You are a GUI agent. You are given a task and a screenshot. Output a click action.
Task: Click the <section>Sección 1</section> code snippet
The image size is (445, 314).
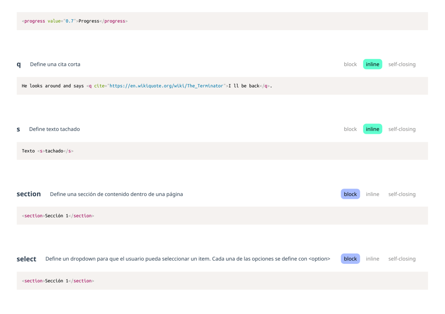[59, 215]
